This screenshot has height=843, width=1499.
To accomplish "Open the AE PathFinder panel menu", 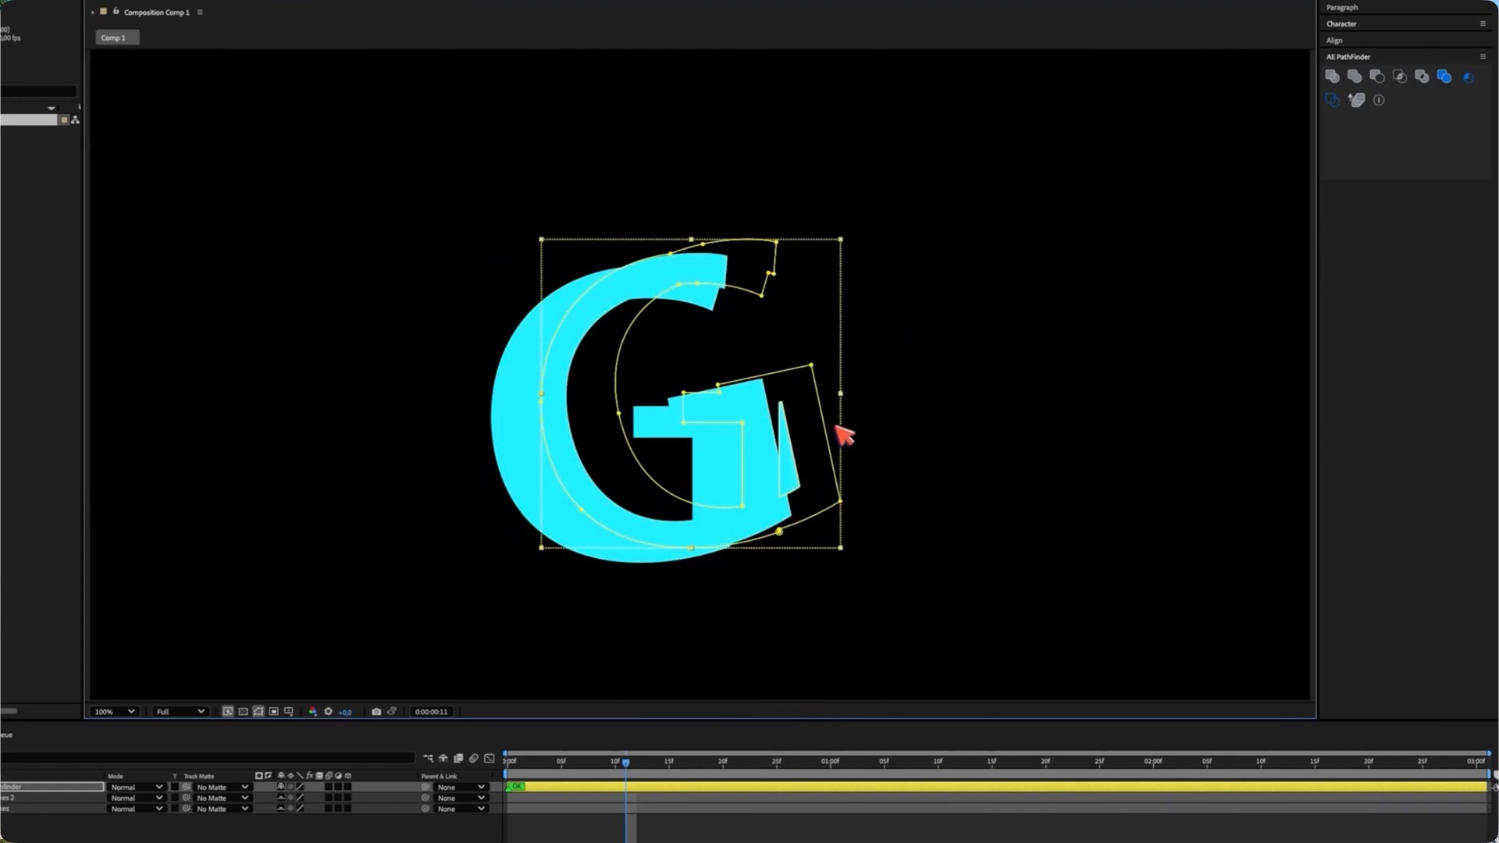I will [1483, 57].
